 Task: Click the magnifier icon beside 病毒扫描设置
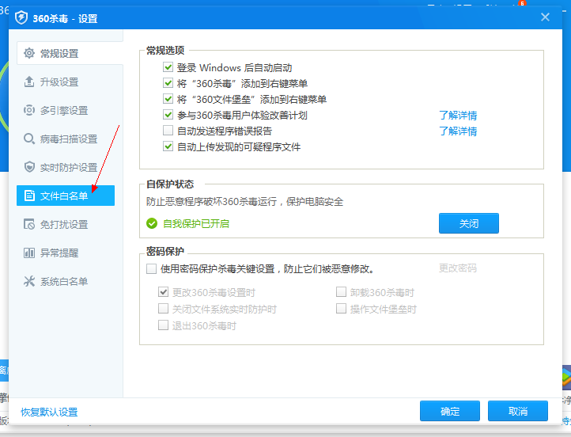pos(29,139)
